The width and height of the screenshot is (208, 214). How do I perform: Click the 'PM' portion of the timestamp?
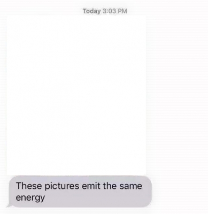pyautogui.click(x=122, y=11)
